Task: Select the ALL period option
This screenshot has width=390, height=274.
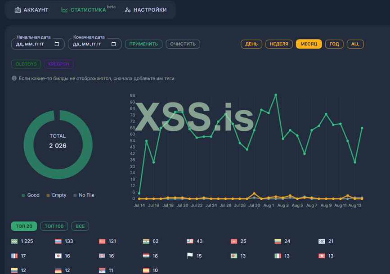Action: tap(355, 44)
